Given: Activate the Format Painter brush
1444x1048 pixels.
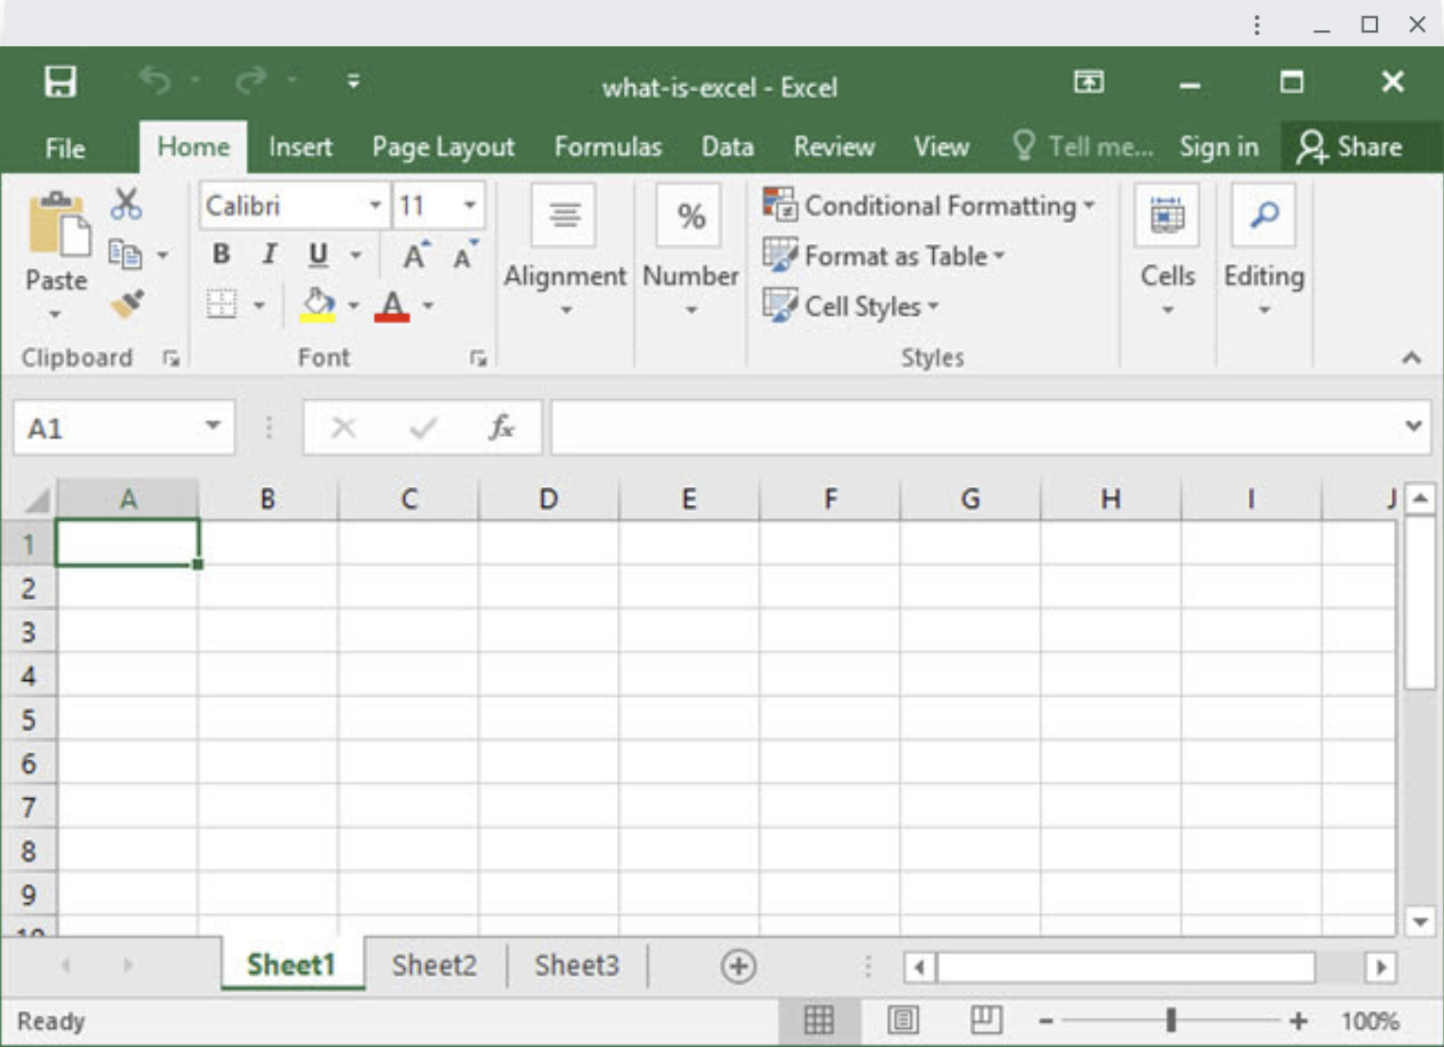Looking at the screenshot, I should click(x=127, y=304).
